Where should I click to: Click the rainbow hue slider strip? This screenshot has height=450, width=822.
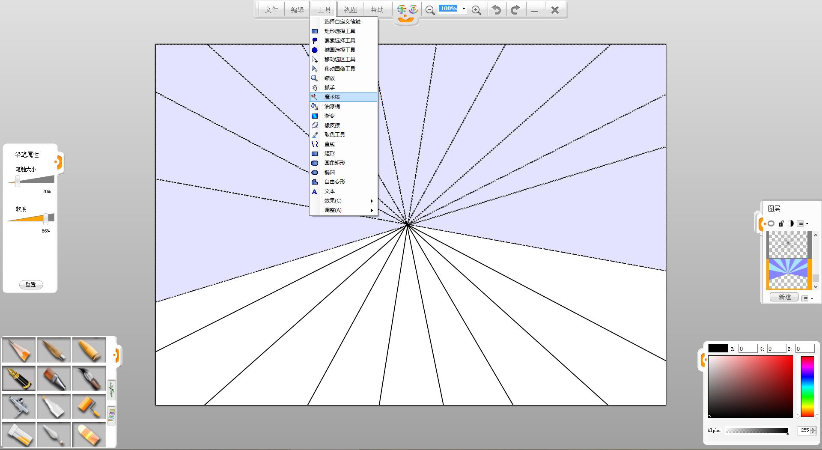click(x=807, y=386)
